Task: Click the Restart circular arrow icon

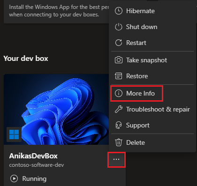Action: [x=119, y=43]
